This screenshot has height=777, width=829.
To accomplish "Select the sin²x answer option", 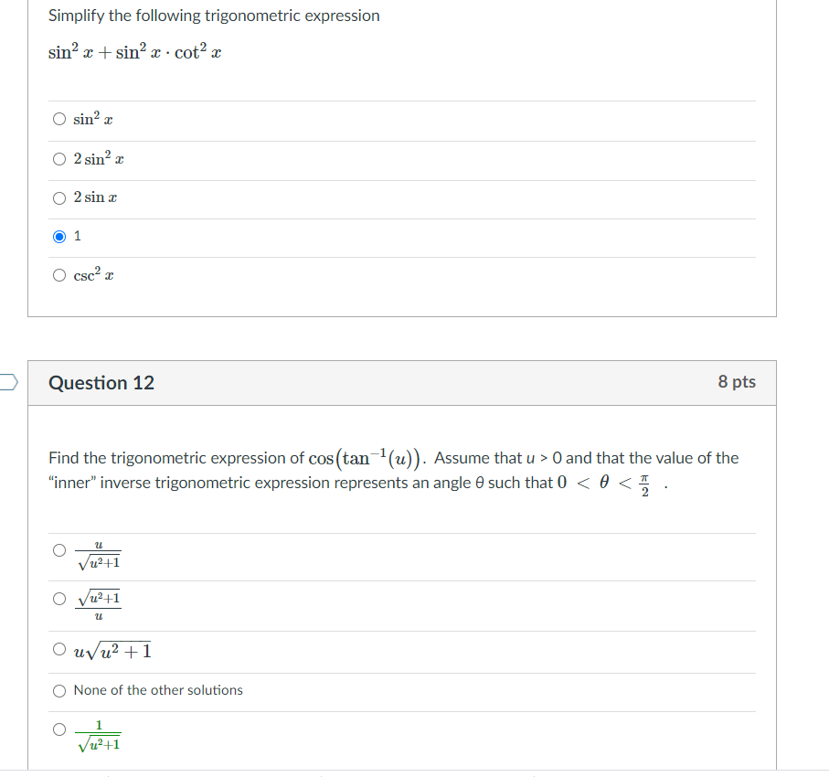I will pos(58,119).
